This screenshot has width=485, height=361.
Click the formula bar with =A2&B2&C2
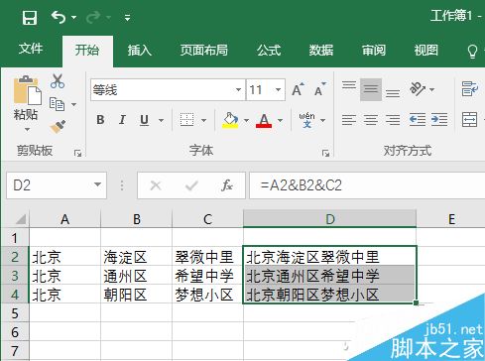coord(367,185)
